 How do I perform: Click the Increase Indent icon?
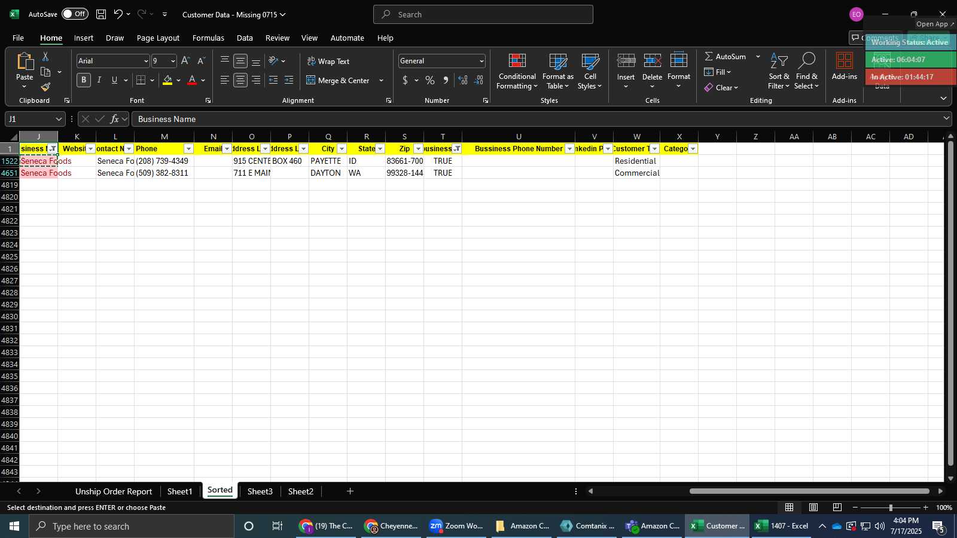point(289,80)
